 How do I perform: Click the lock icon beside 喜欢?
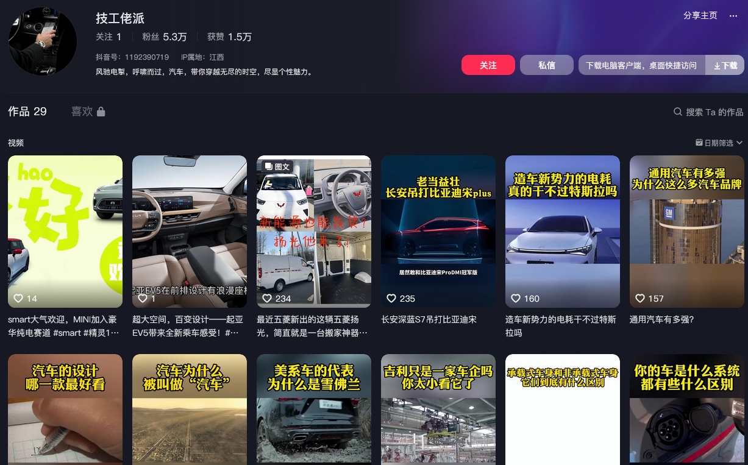pos(101,112)
